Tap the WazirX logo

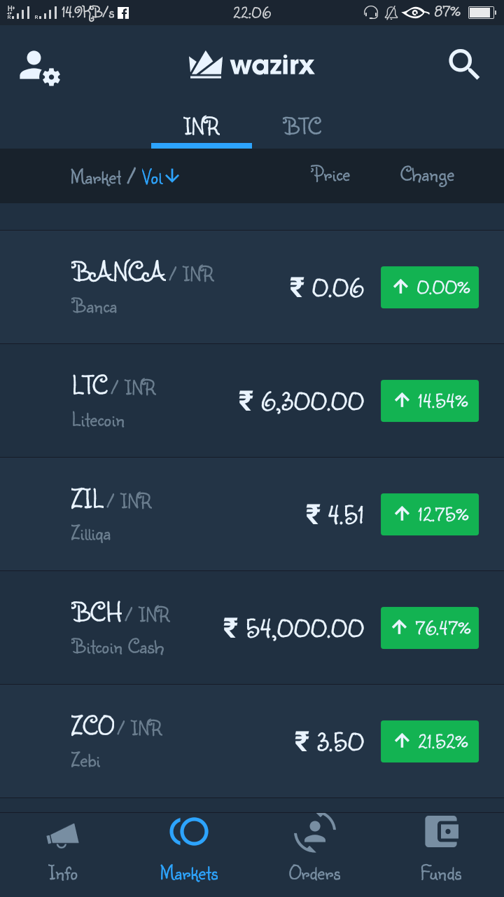(252, 65)
